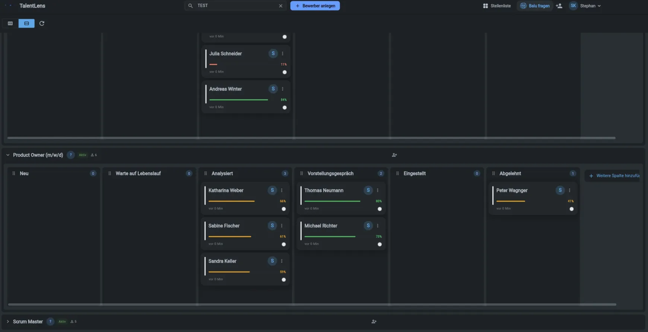Toggle the status dot on Katharina Weber card
The image size is (648, 332).
tap(284, 209)
